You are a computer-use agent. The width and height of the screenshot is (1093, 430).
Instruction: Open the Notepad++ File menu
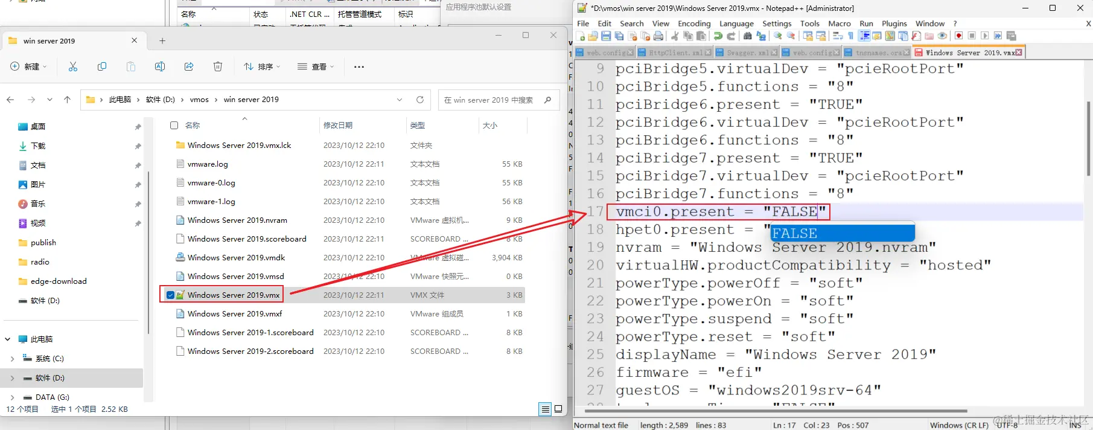pos(583,24)
